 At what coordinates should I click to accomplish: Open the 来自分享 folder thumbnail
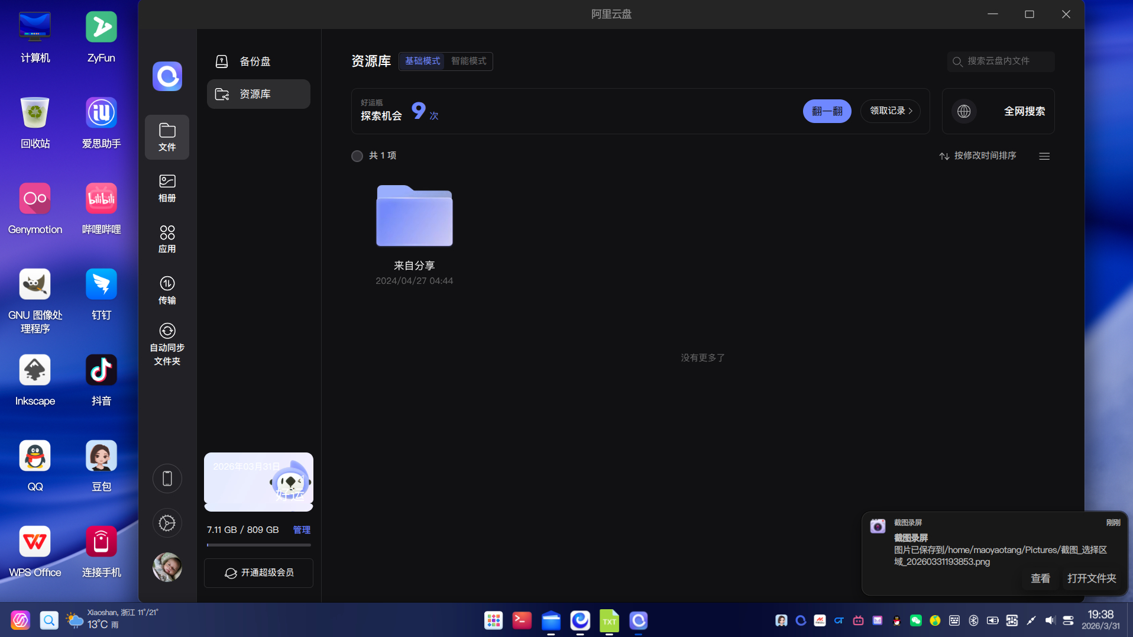coord(414,216)
